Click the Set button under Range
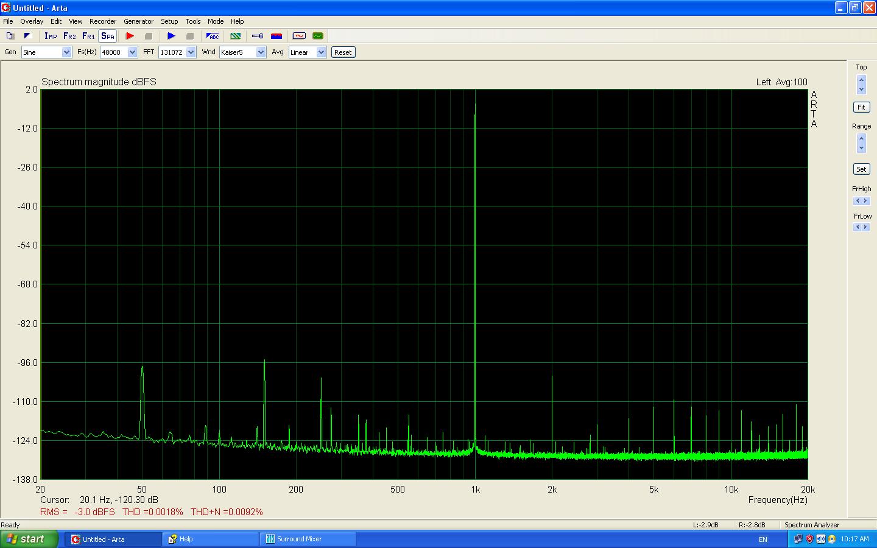This screenshot has width=877, height=548. pyautogui.click(x=861, y=169)
